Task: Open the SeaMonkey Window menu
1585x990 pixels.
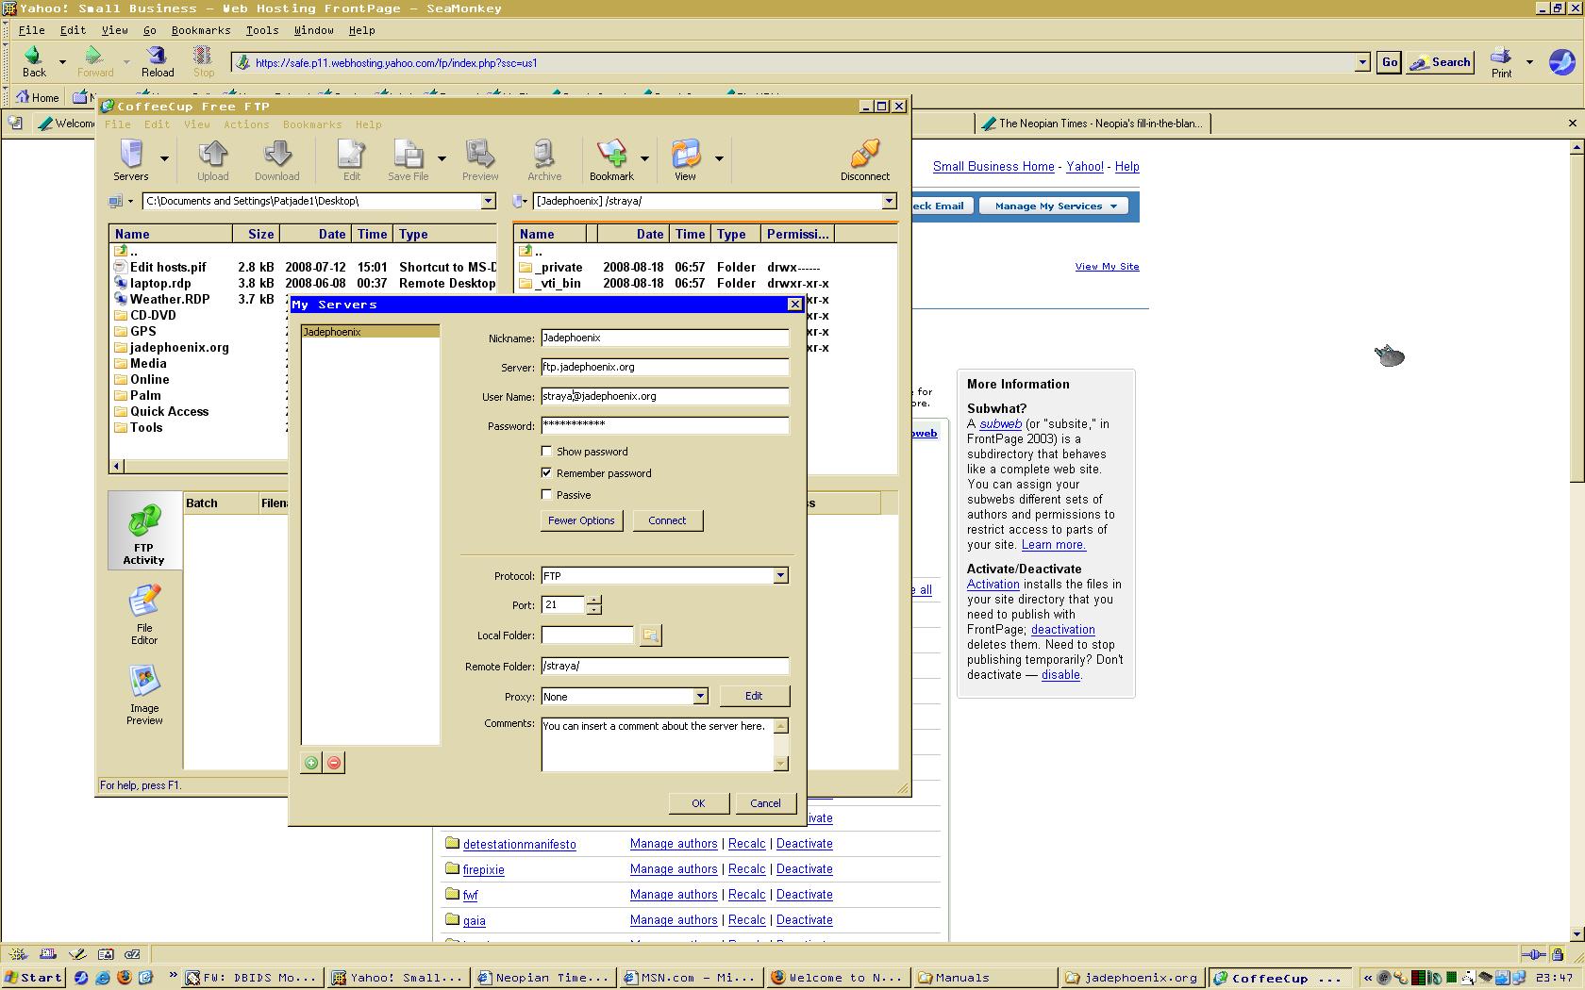Action: click(314, 30)
